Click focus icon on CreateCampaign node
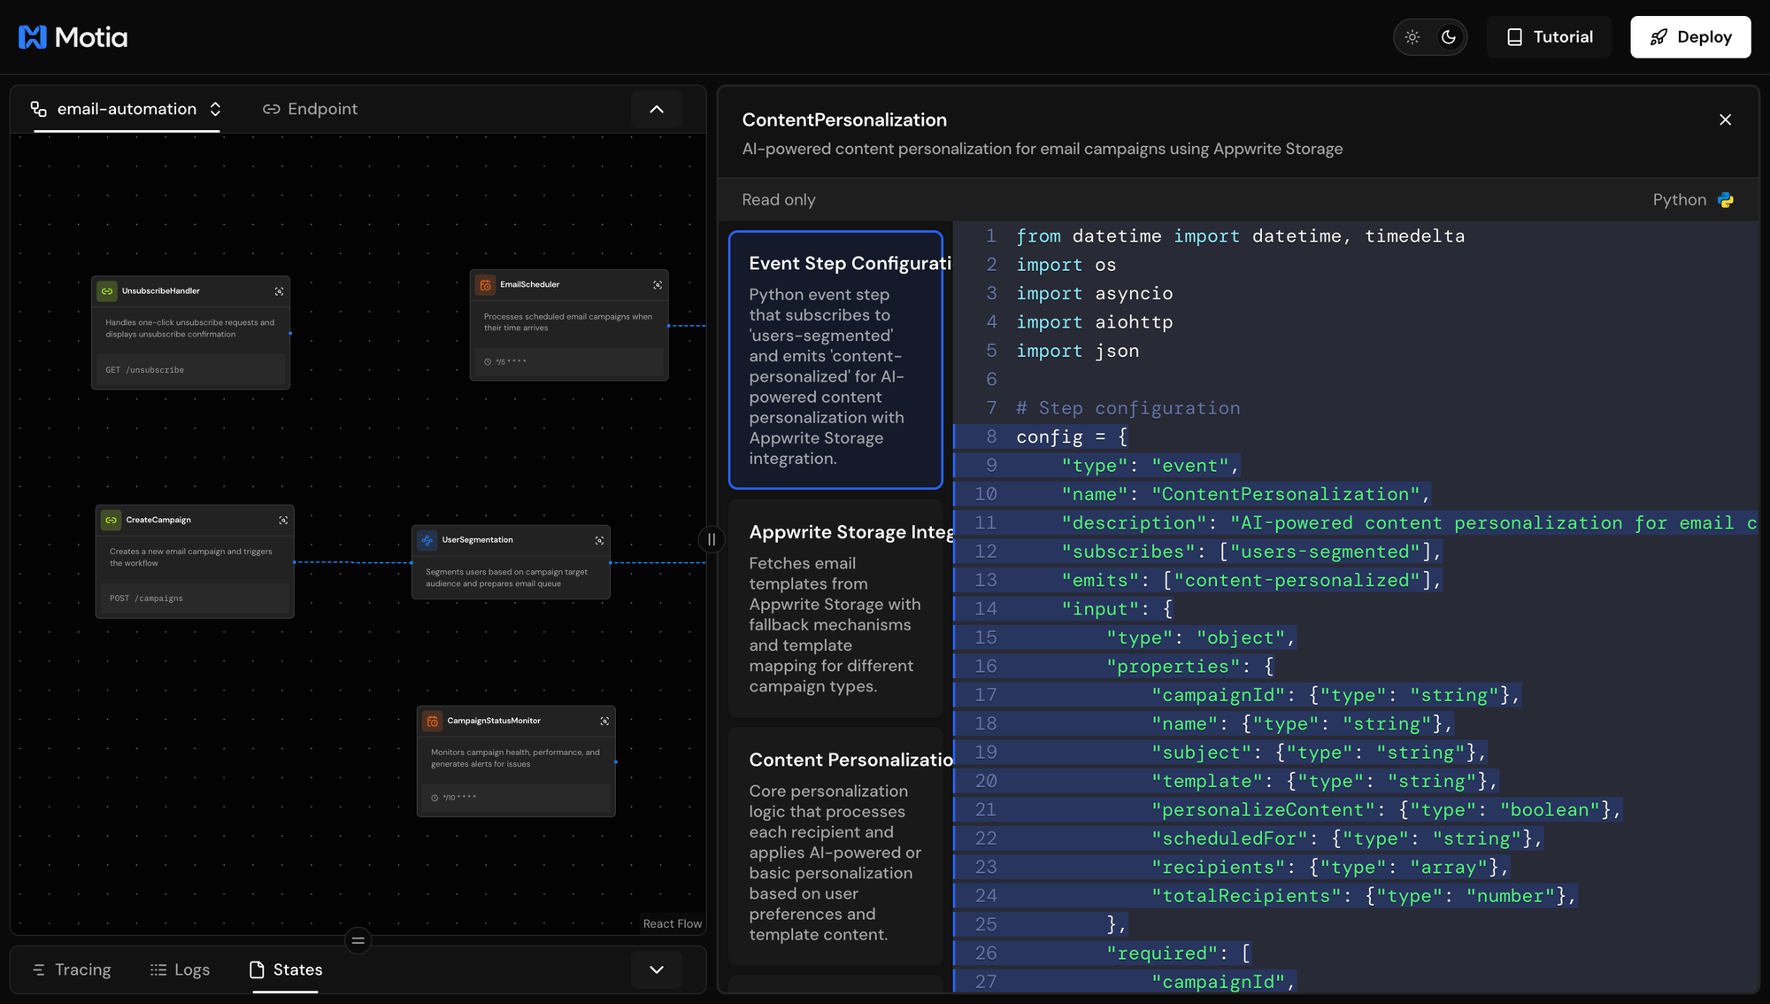The height and width of the screenshot is (1004, 1770). click(283, 521)
